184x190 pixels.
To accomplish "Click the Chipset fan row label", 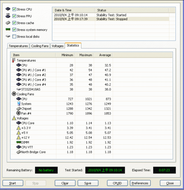I will [26, 109].
